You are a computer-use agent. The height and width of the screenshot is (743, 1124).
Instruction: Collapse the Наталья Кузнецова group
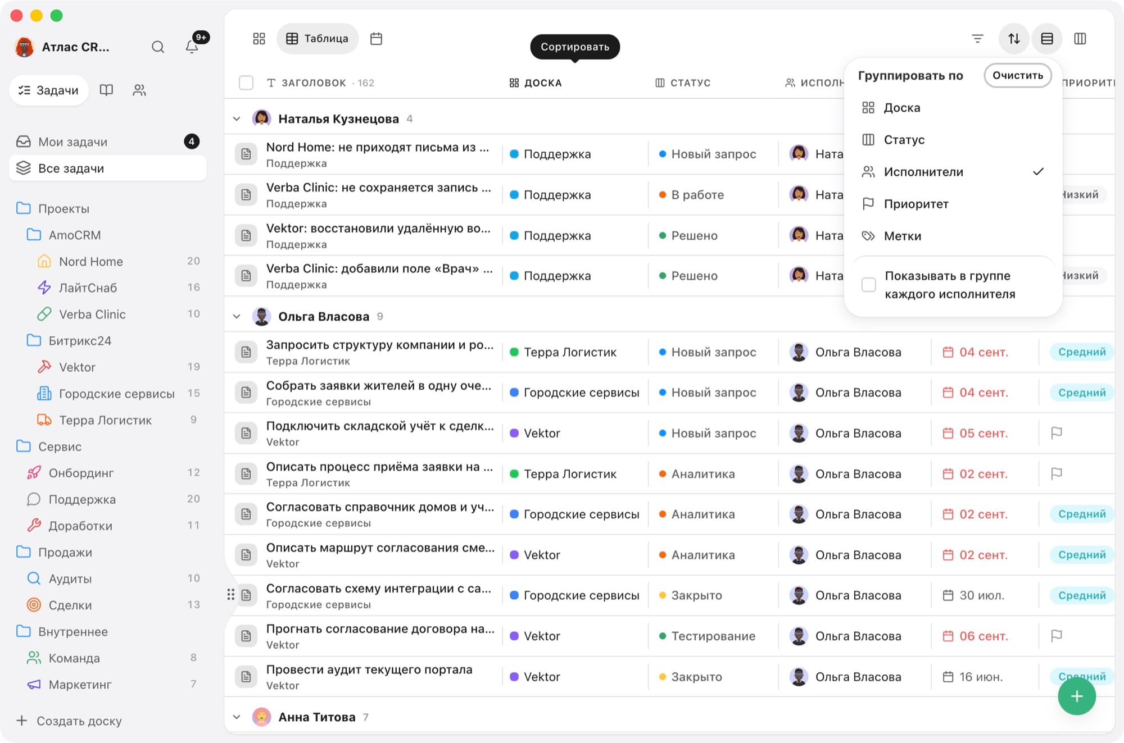pos(237,119)
